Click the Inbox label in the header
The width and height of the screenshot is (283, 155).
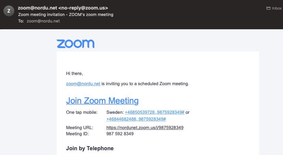(x=277, y=8)
